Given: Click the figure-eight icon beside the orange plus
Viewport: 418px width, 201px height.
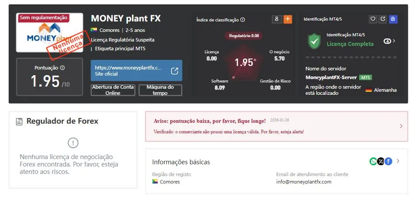Looking at the screenshot, I should [277, 19].
